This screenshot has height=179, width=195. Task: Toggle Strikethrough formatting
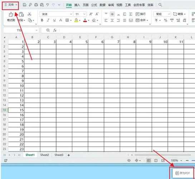[60, 20]
